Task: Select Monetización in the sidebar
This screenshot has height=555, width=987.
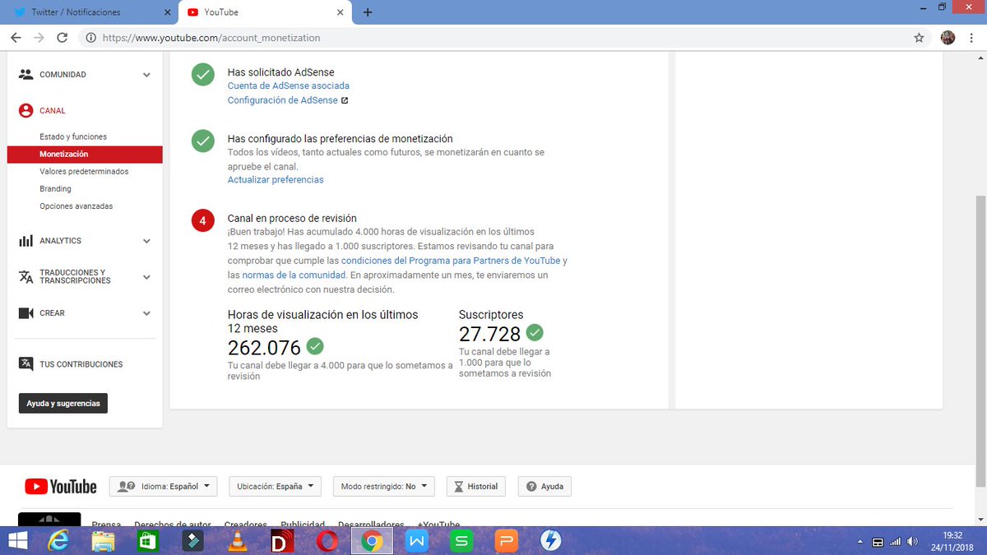Action: coord(85,155)
